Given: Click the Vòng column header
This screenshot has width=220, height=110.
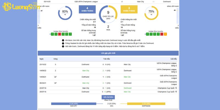Looking at the screenshot, I should (55, 59).
